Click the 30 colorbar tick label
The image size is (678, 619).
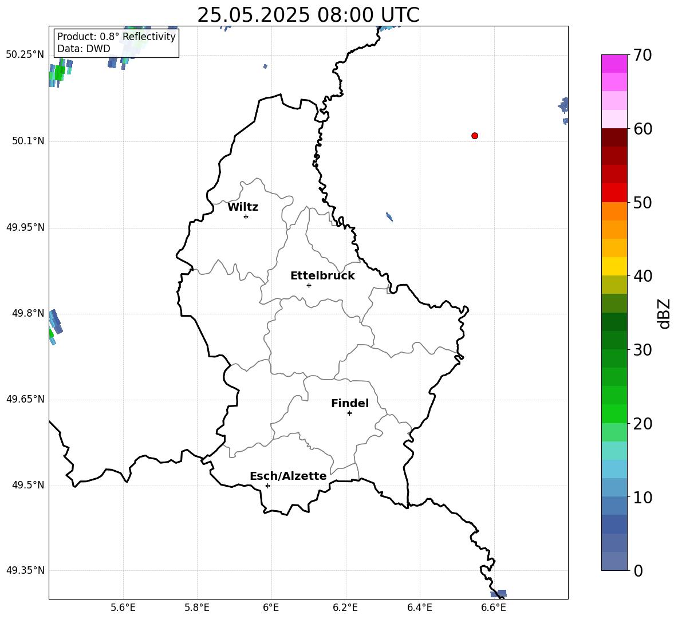click(x=642, y=350)
